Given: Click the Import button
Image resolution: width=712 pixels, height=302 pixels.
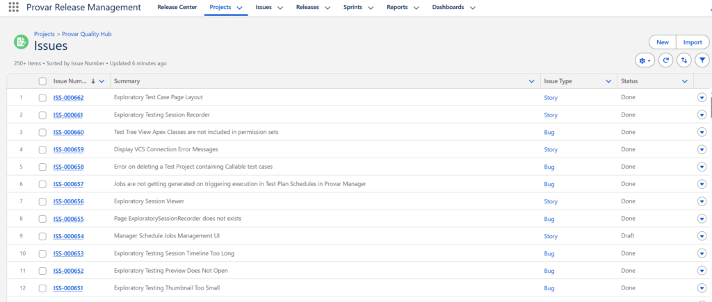Looking at the screenshot, I should pyautogui.click(x=692, y=42).
